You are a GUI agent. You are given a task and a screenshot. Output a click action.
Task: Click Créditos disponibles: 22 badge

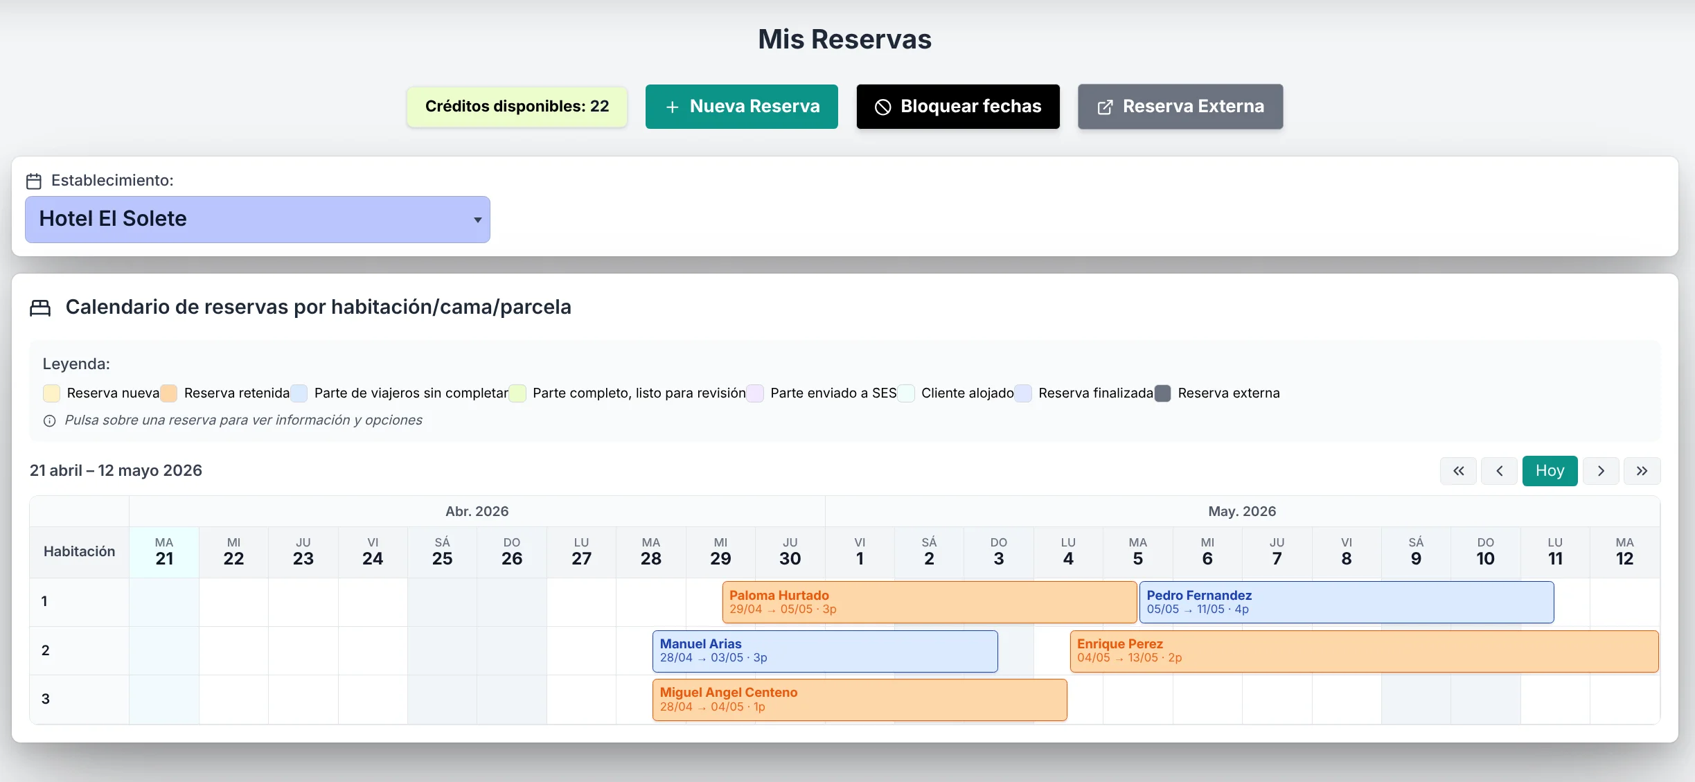[517, 107]
